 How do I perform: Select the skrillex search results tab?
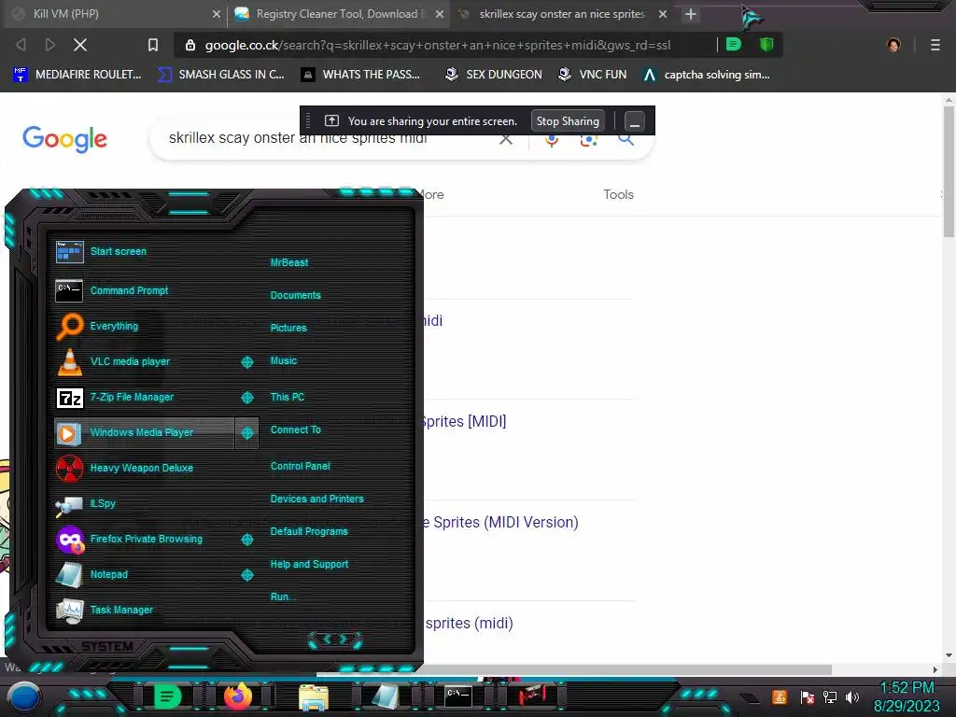pyautogui.click(x=561, y=14)
